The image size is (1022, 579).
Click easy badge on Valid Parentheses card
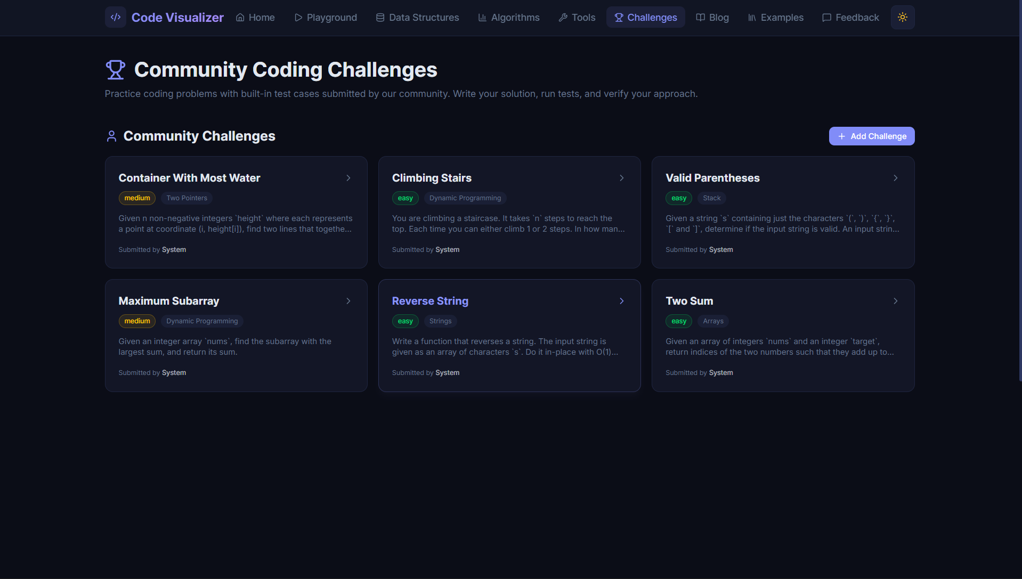(x=679, y=198)
